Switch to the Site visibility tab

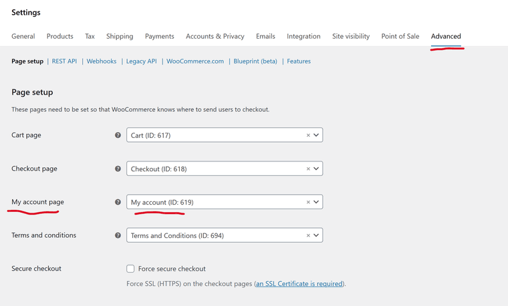(x=351, y=36)
